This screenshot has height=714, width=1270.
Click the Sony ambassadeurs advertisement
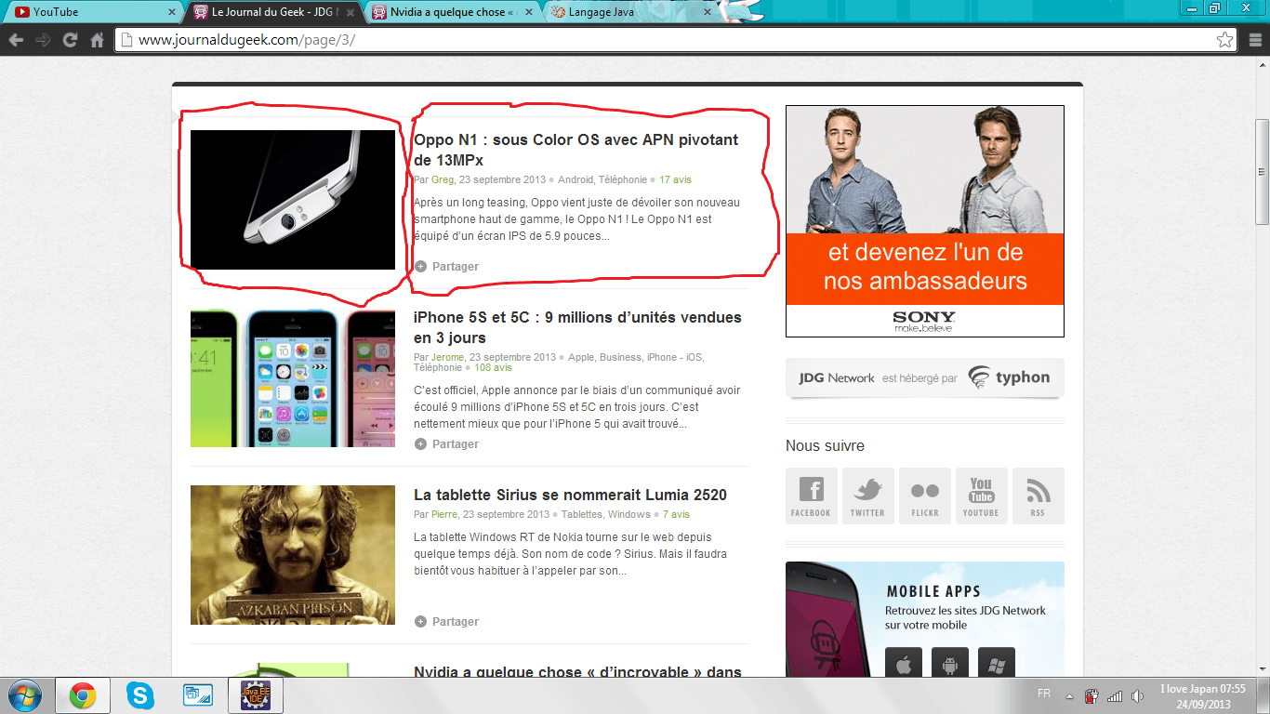(x=925, y=221)
